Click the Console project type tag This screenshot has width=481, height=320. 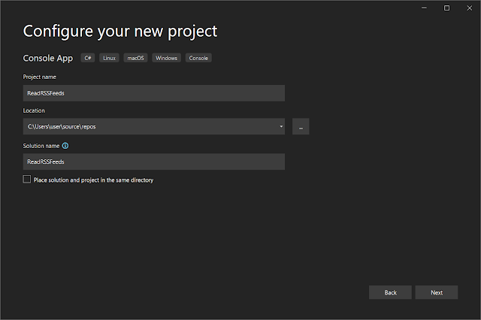198,58
